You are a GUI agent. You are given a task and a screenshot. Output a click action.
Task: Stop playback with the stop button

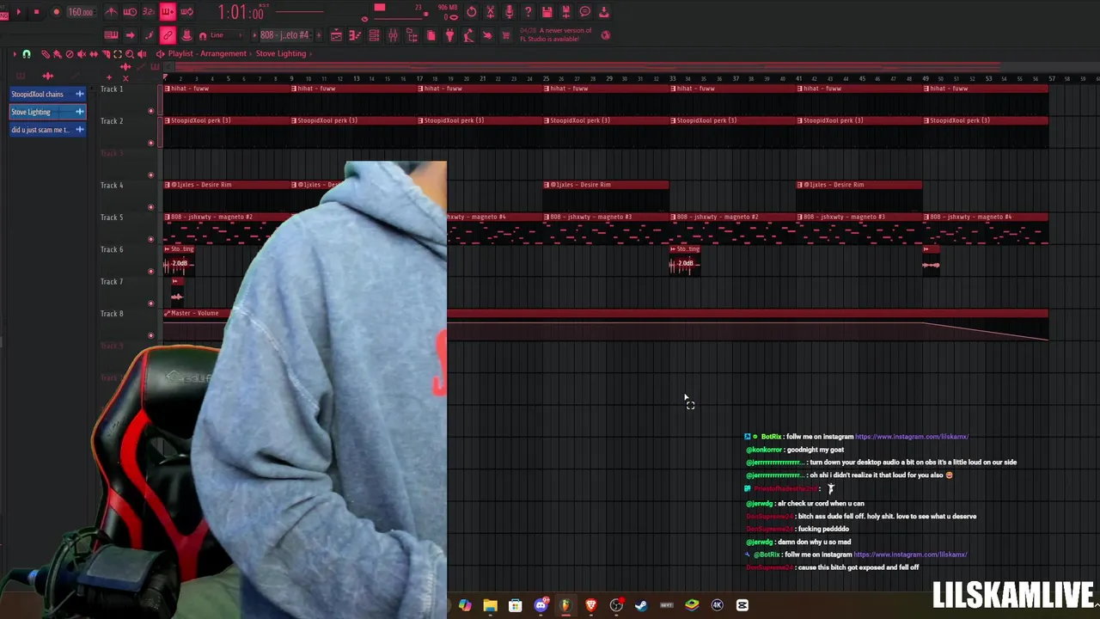point(36,12)
